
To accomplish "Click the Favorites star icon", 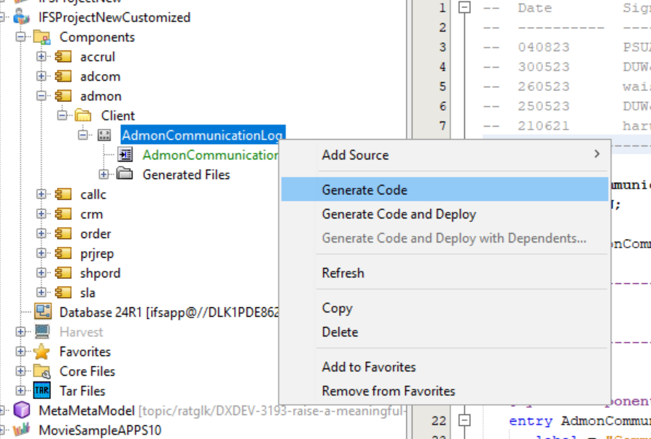I will click(42, 352).
